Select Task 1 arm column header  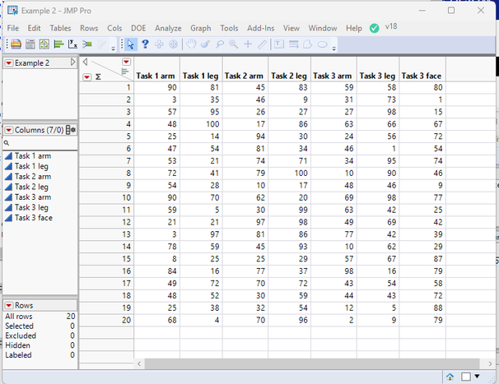click(156, 76)
